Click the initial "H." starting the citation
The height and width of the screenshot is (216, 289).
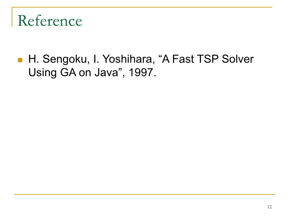click(x=34, y=59)
